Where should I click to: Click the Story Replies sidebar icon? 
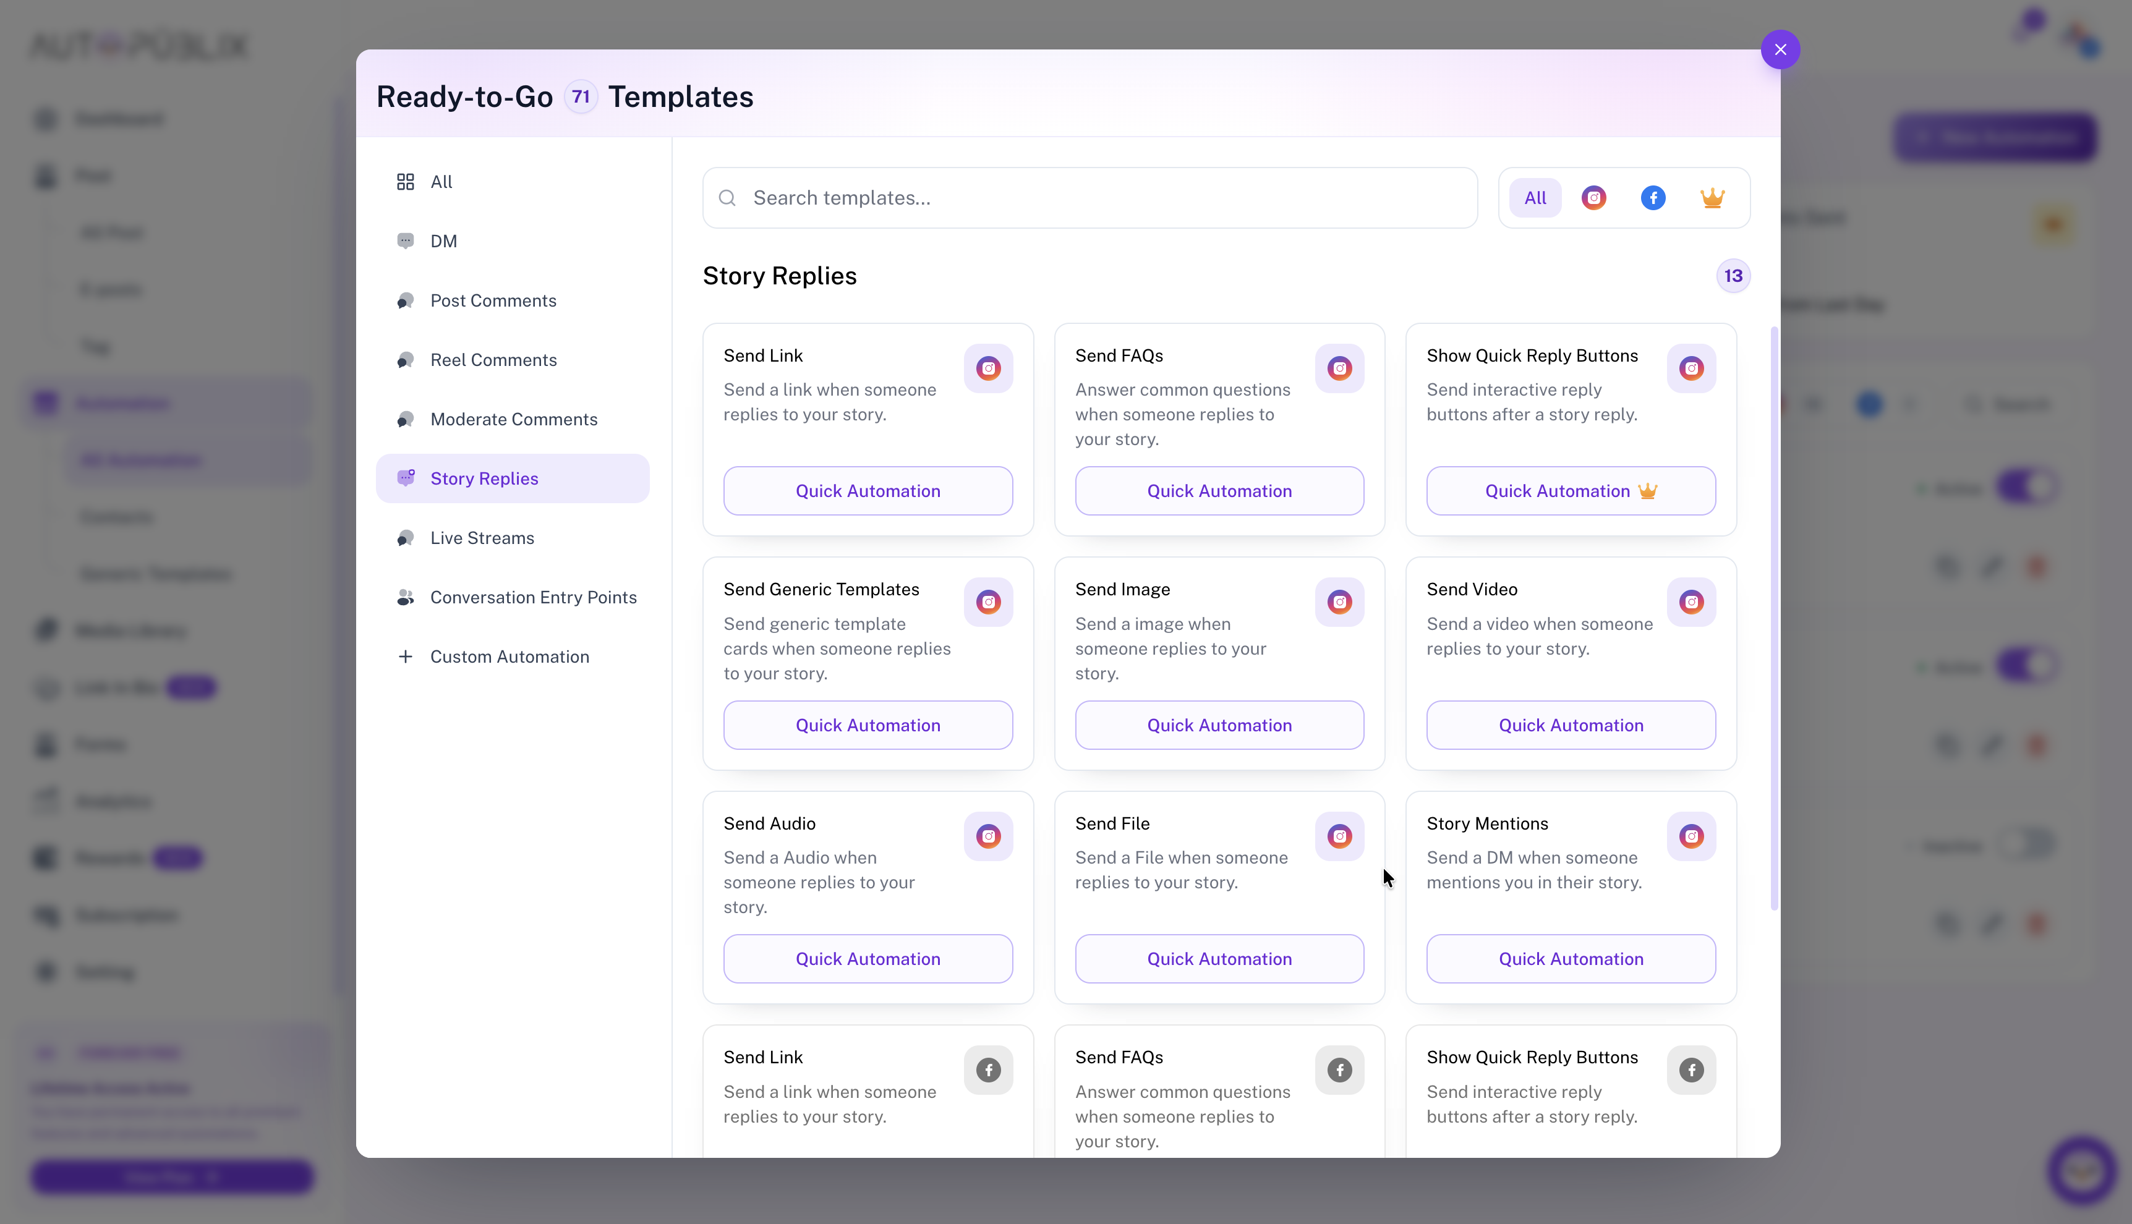[405, 478]
